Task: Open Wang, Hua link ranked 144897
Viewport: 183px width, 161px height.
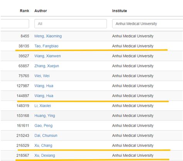Action: tap(44, 96)
